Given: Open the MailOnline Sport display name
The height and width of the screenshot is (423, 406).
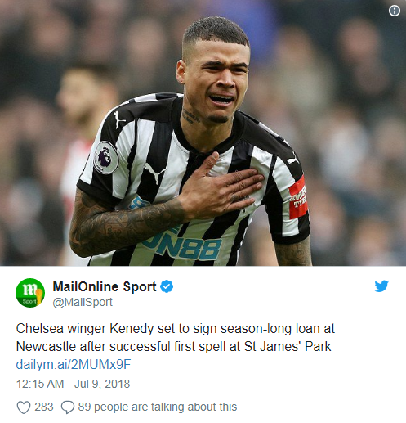Looking at the screenshot, I should (x=105, y=286).
